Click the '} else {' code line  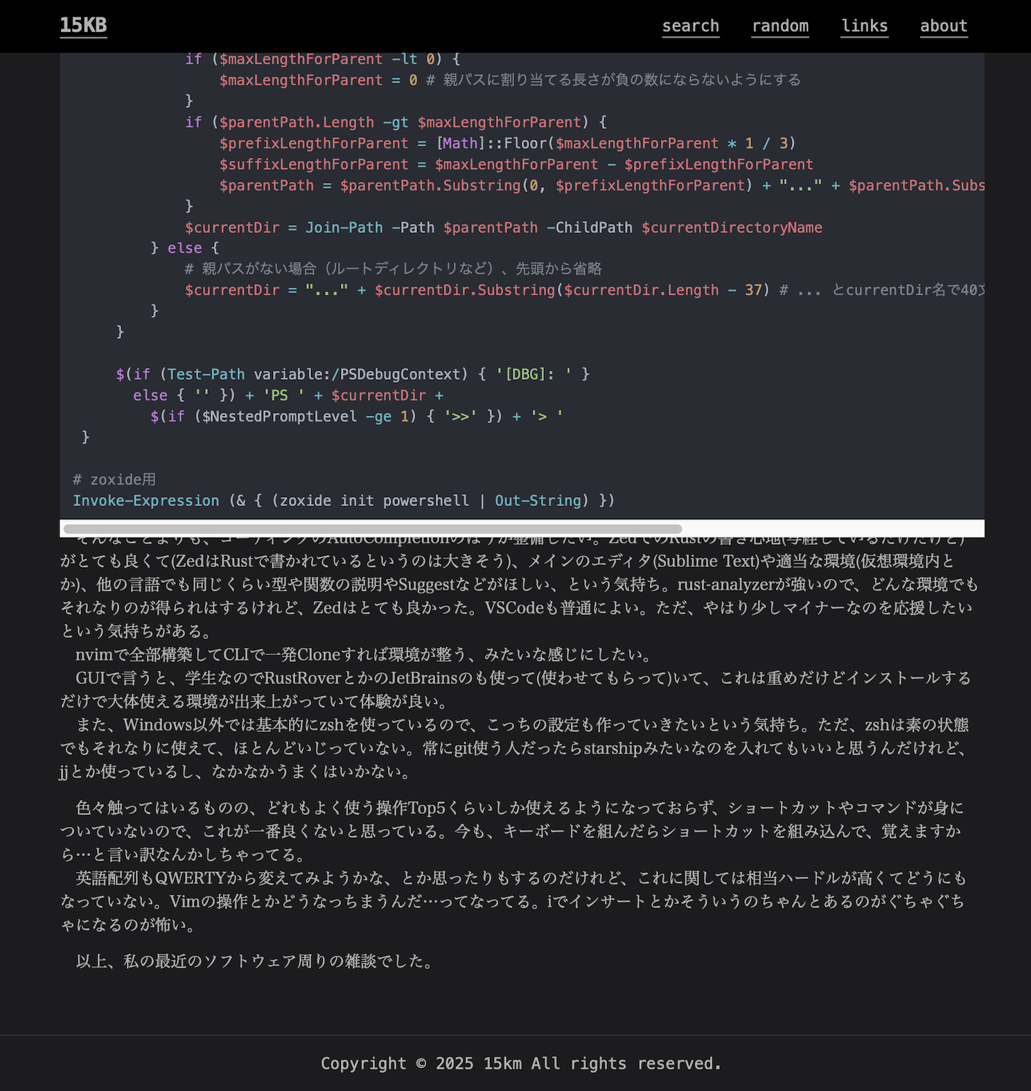click(184, 248)
